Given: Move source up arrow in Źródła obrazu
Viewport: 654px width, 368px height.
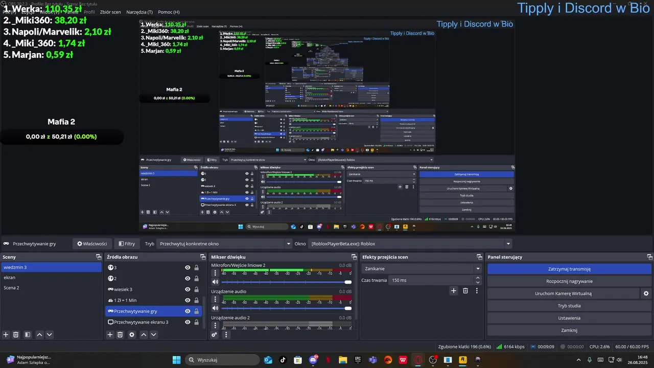Looking at the screenshot, I should tap(144, 335).
